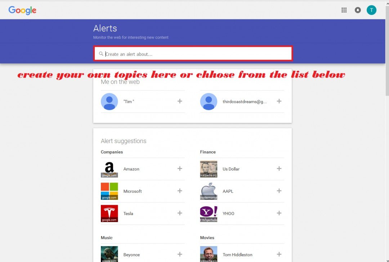Click the "Me on the web" heading
Screen dimensions: 389x262
coord(120,82)
